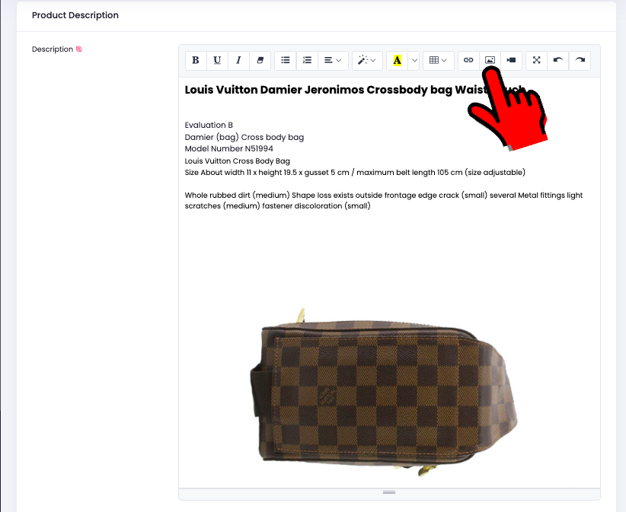Insert a hyperlink

(468, 60)
